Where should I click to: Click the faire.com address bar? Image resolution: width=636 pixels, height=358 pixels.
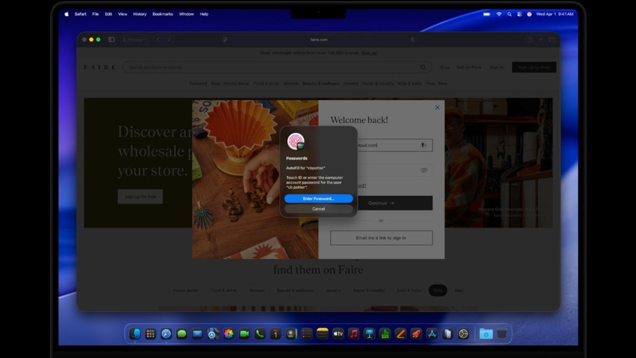point(319,40)
